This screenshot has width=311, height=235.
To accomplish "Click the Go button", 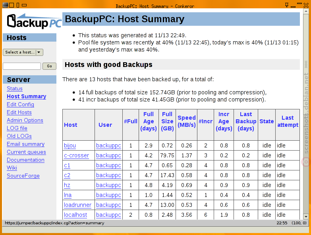I will tap(49, 66).
